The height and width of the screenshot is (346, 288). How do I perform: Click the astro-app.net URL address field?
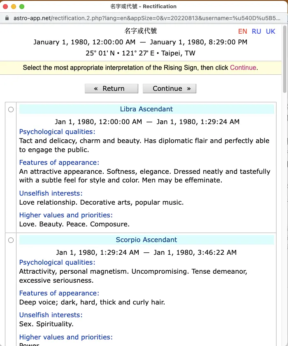click(x=147, y=18)
